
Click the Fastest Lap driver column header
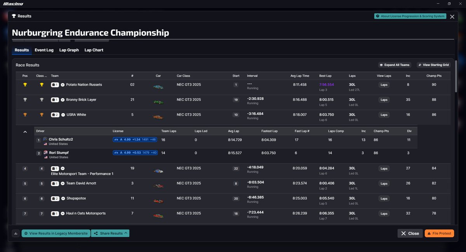tap(270, 131)
